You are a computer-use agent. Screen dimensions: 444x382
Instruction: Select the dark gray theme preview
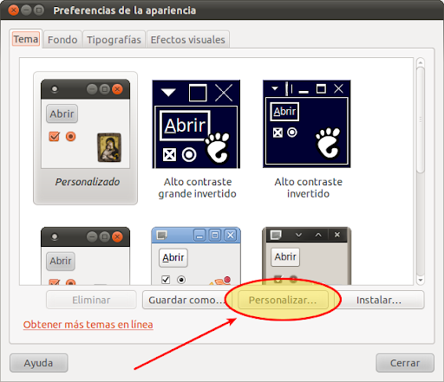(307, 256)
